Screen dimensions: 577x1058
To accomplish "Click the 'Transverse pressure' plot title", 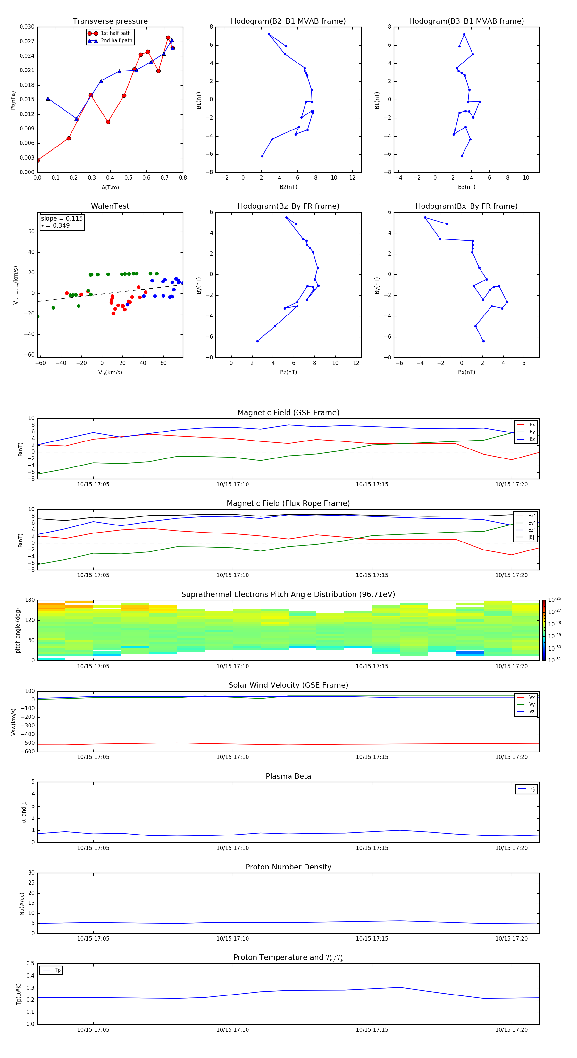I will (x=110, y=21).
